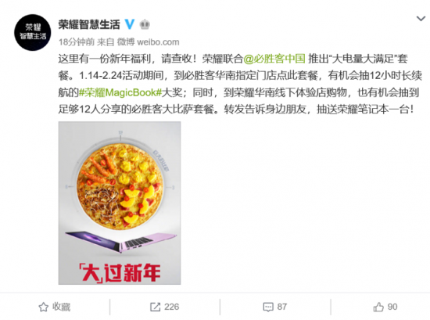
Task: Click the 大过新年 red banner in poster
Action: [120, 273]
